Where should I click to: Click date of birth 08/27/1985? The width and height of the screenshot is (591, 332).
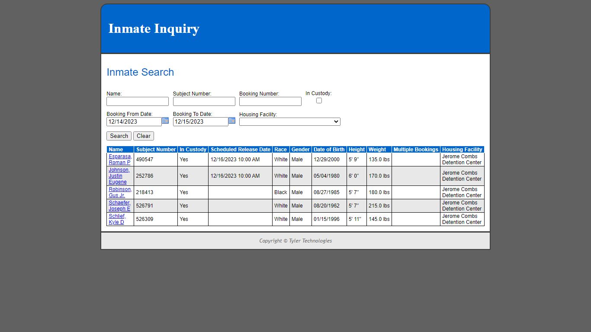pos(327,192)
